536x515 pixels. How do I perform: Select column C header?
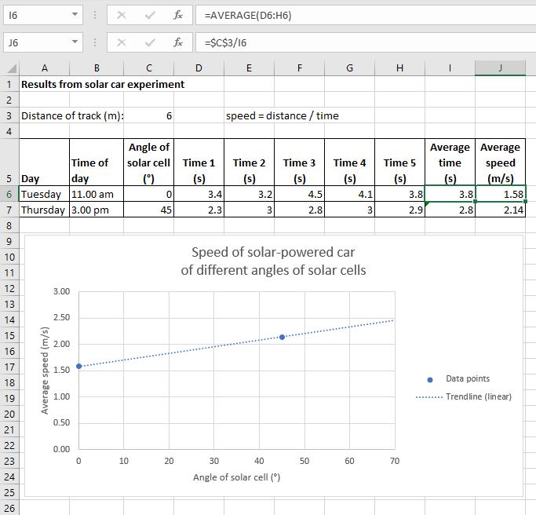[148, 68]
